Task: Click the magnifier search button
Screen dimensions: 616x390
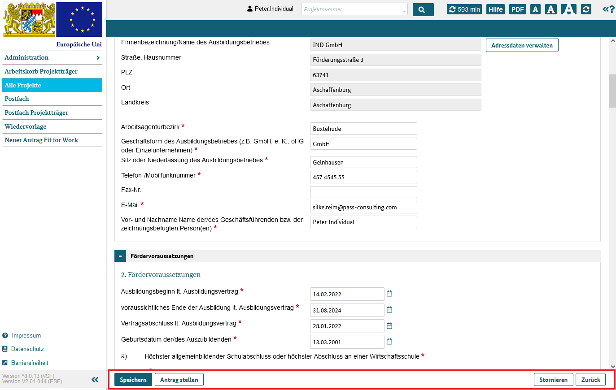Action: [423, 9]
